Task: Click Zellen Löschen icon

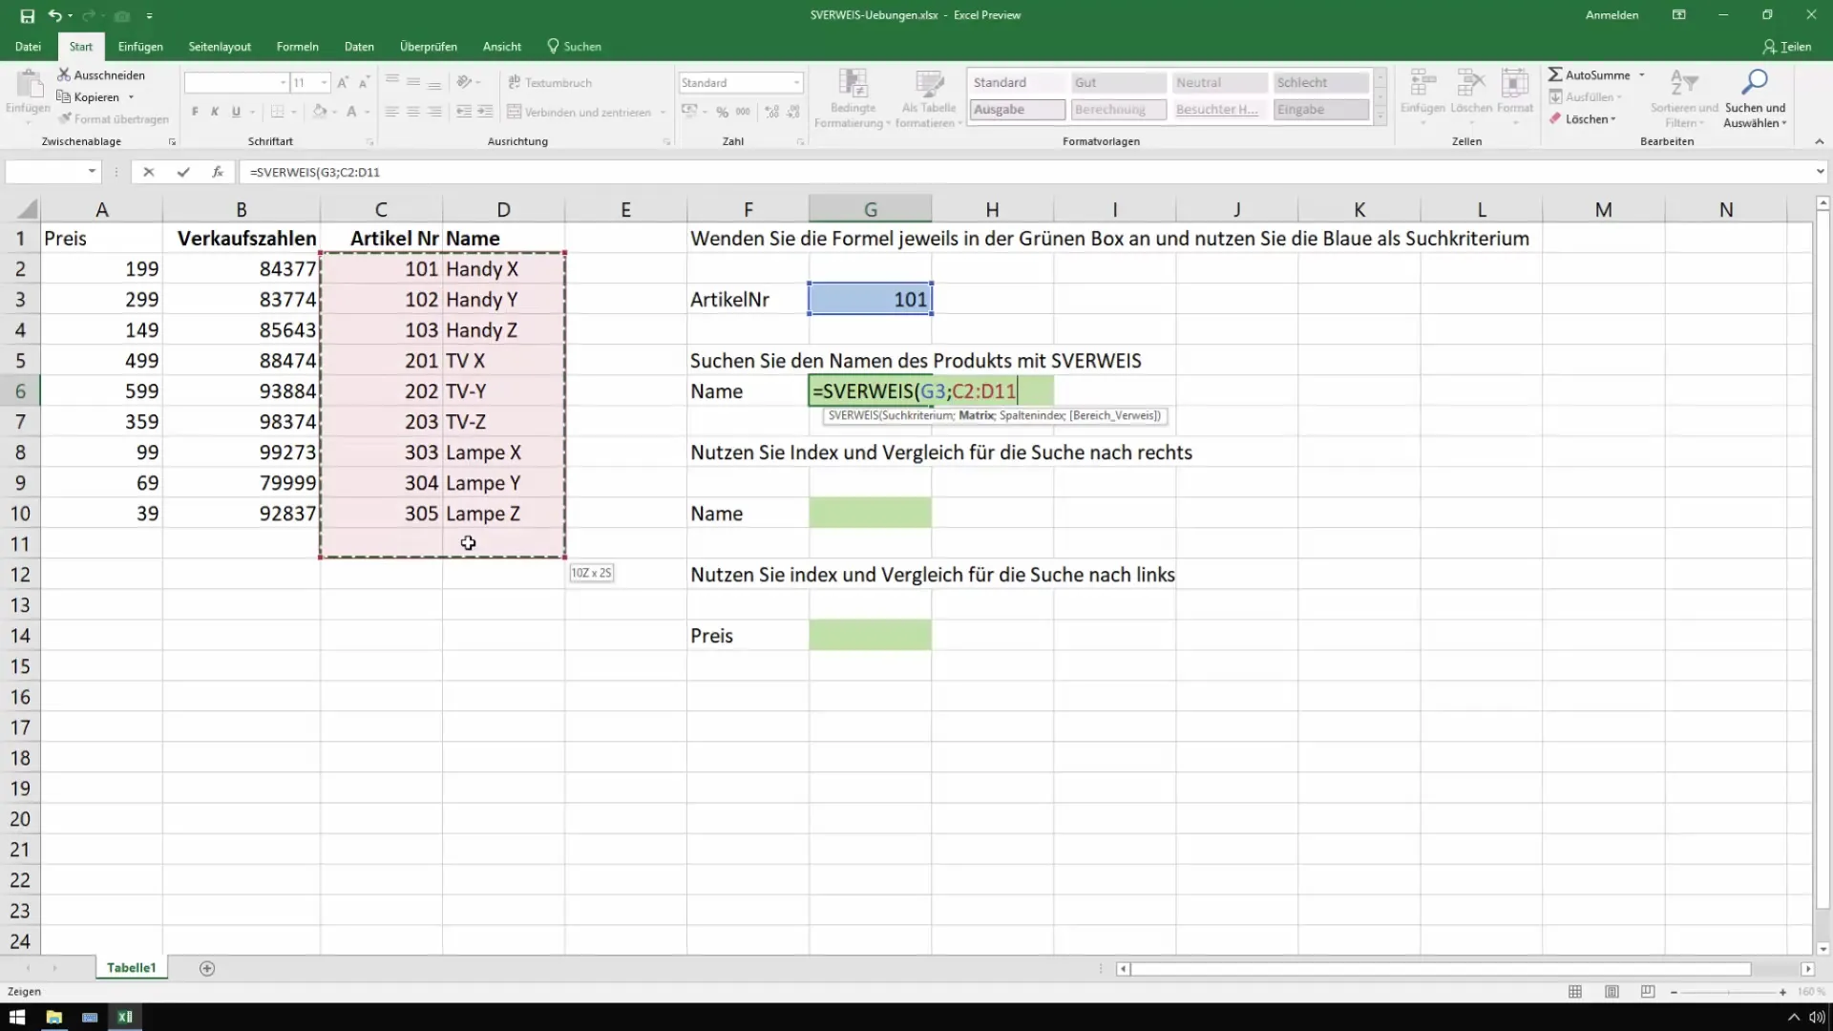Action: pos(1471,93)
